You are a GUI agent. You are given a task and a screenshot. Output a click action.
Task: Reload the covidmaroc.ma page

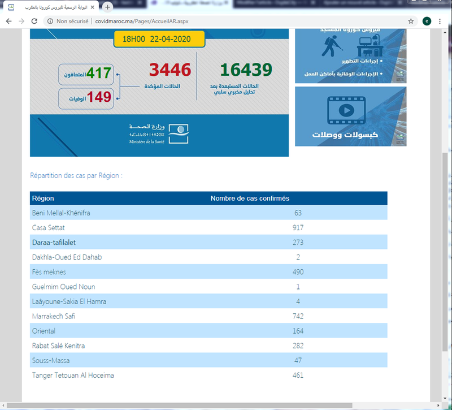tap(34, 21)
